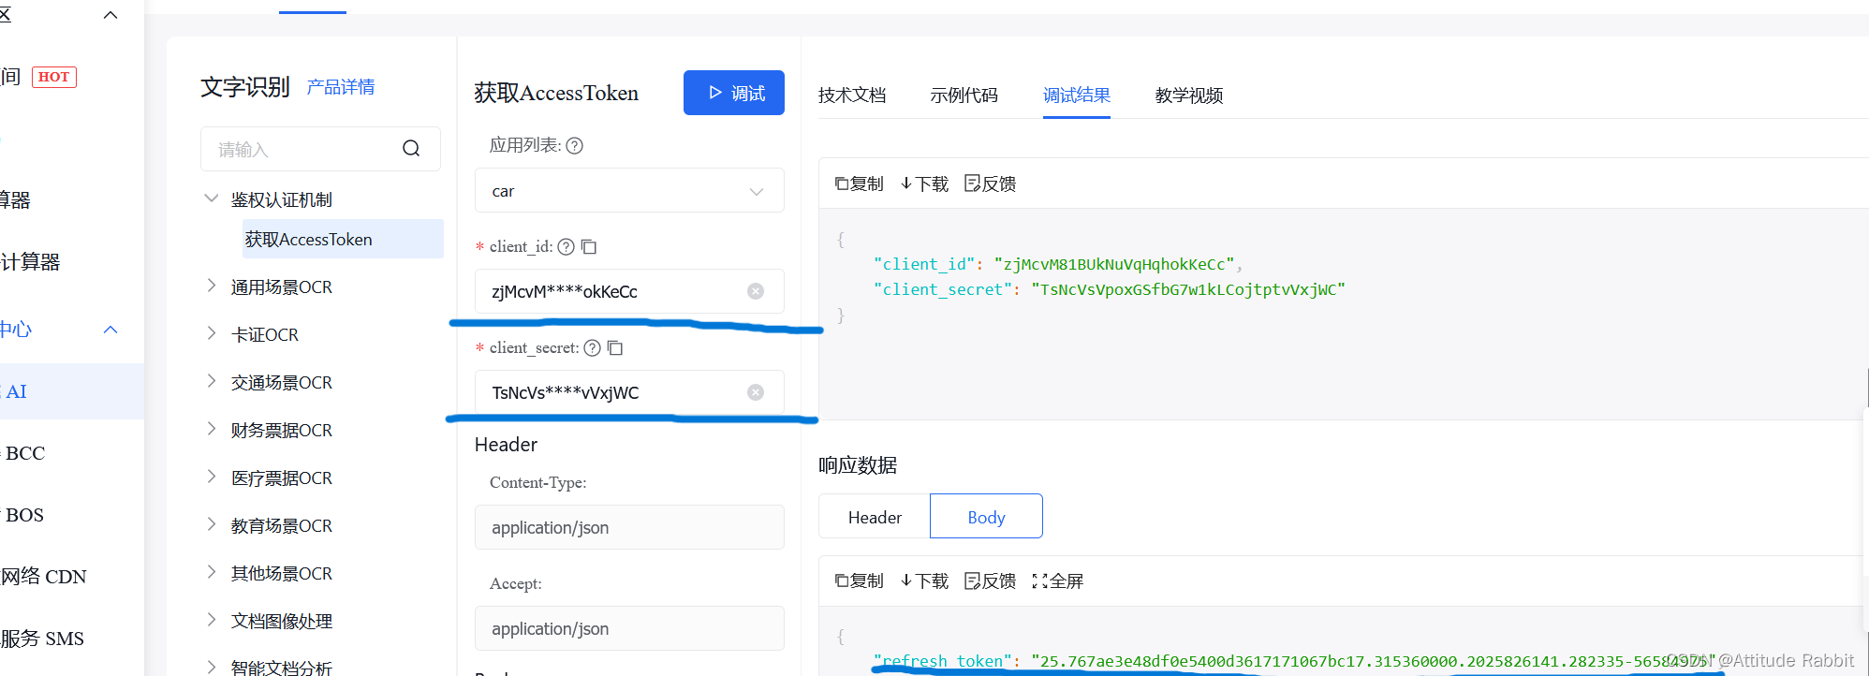Expand the 医疗票据OCR tree group

coord(212,477)
